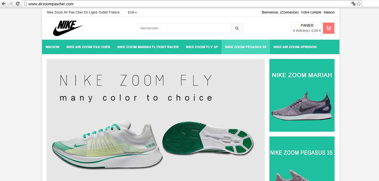Click the Nike logo

pyautogui.click(x=68, y=28)
